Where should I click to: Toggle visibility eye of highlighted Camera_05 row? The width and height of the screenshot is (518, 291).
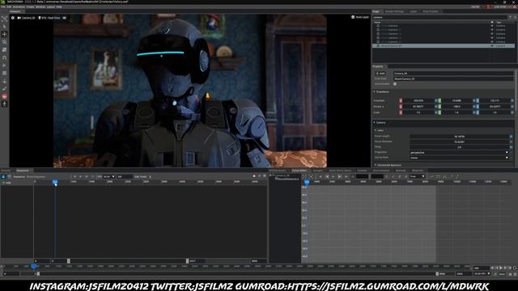tap(492, 46)
